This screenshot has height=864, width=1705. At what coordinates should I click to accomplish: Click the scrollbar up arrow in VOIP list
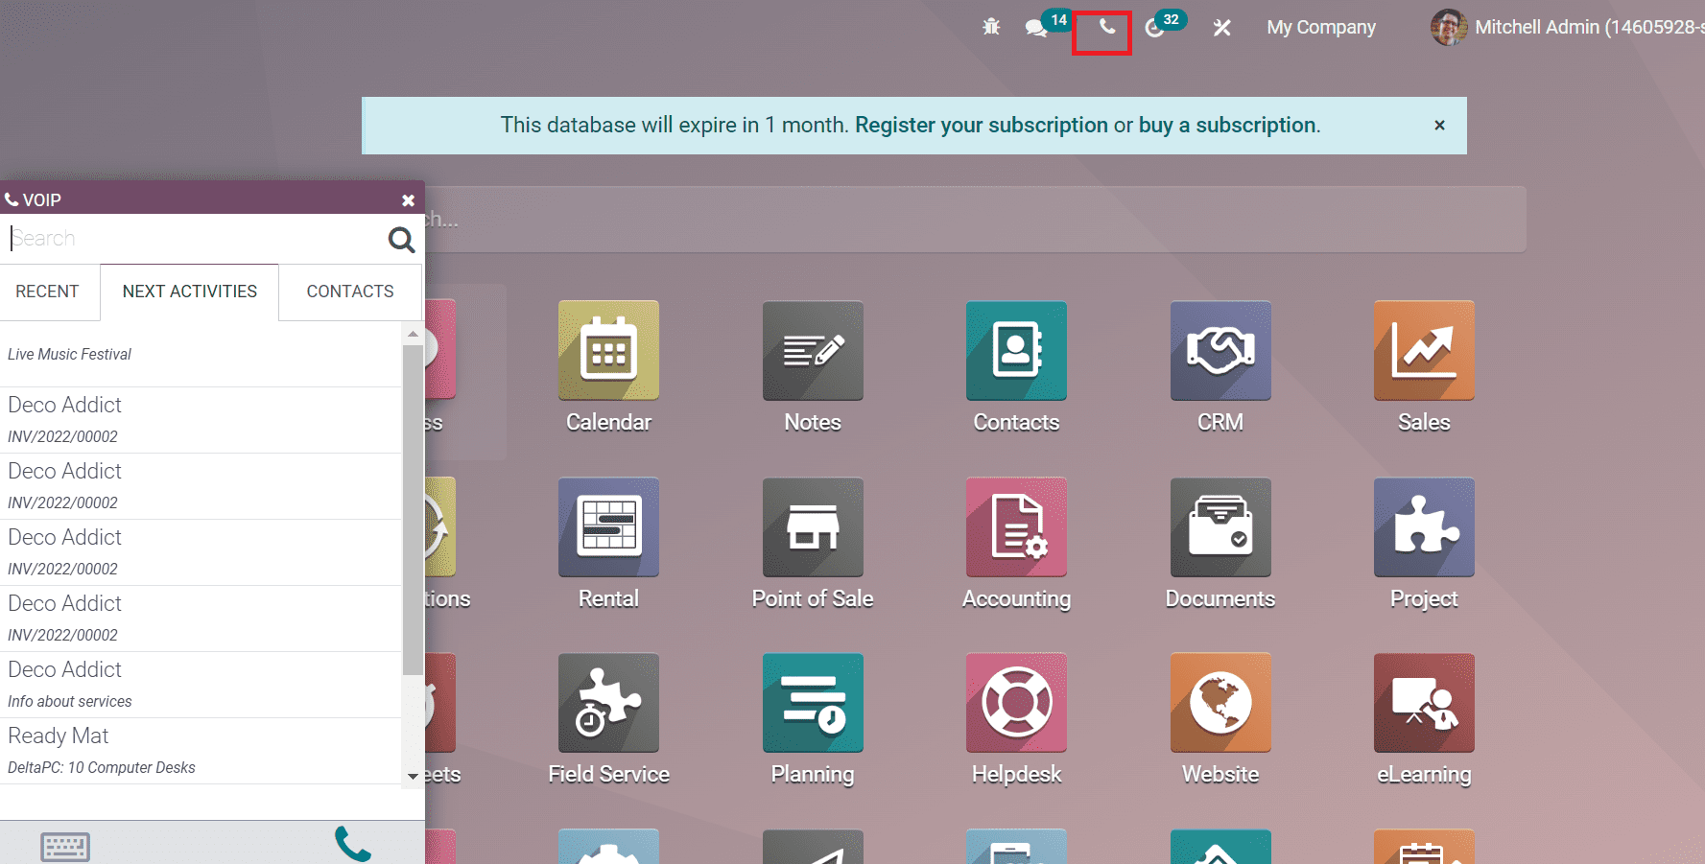pyautogui.click(x=413, y=334)
